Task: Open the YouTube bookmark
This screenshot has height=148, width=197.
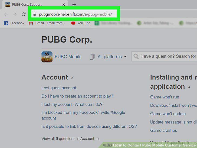Action: click(81, 23)
